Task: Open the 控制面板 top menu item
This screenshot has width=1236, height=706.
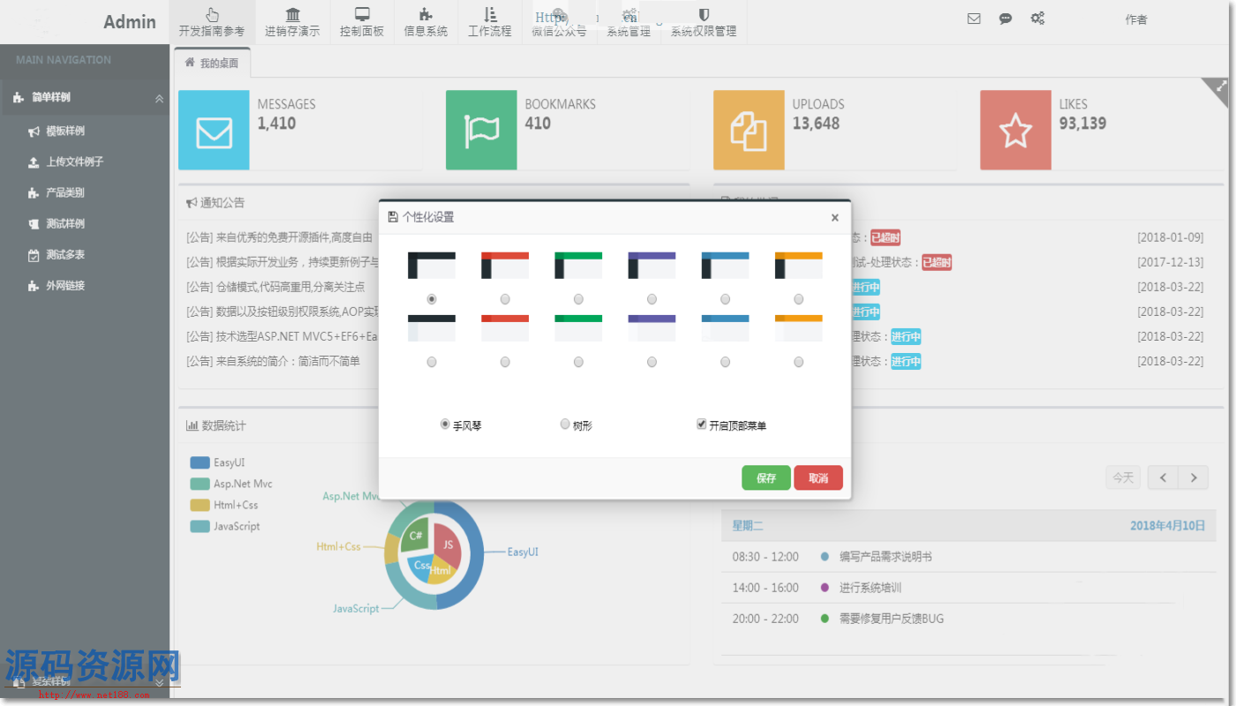Action: pos(362,22)
